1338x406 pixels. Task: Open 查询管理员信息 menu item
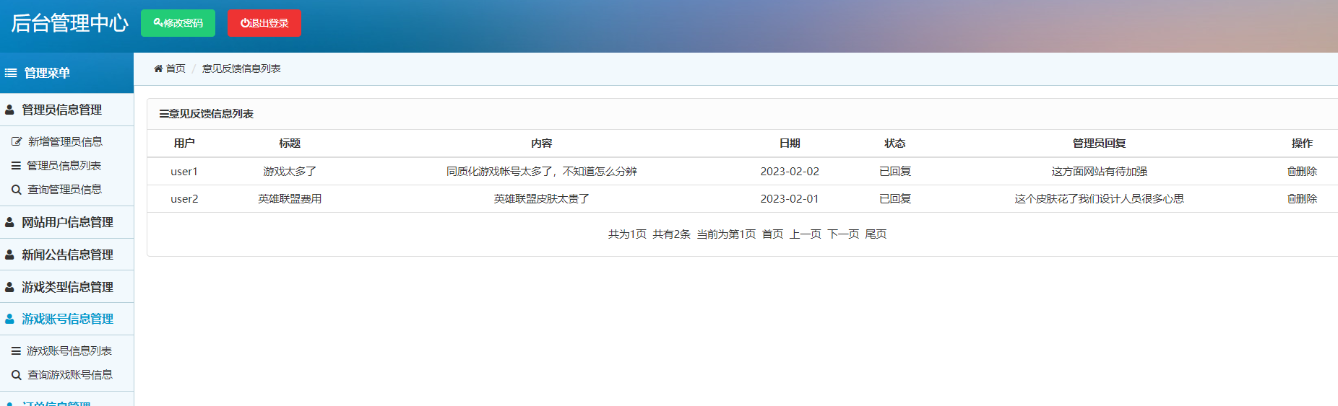(64, 189)
